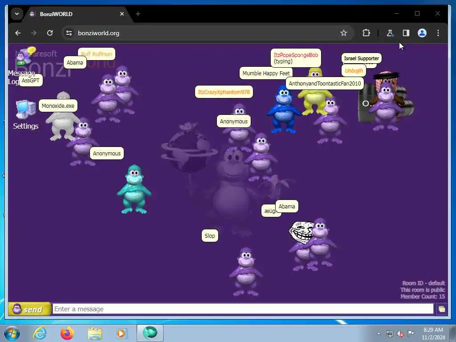Open the Chrome Labs flask icon
The image size is (456, 342).
[389, 33]
